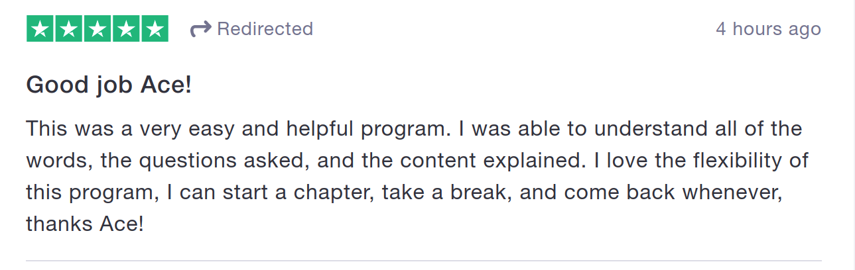The height and width of the screenshot is (270, 855).
Task: Click the curved Redirected arrow icon
Action: [x=200, y=29]
